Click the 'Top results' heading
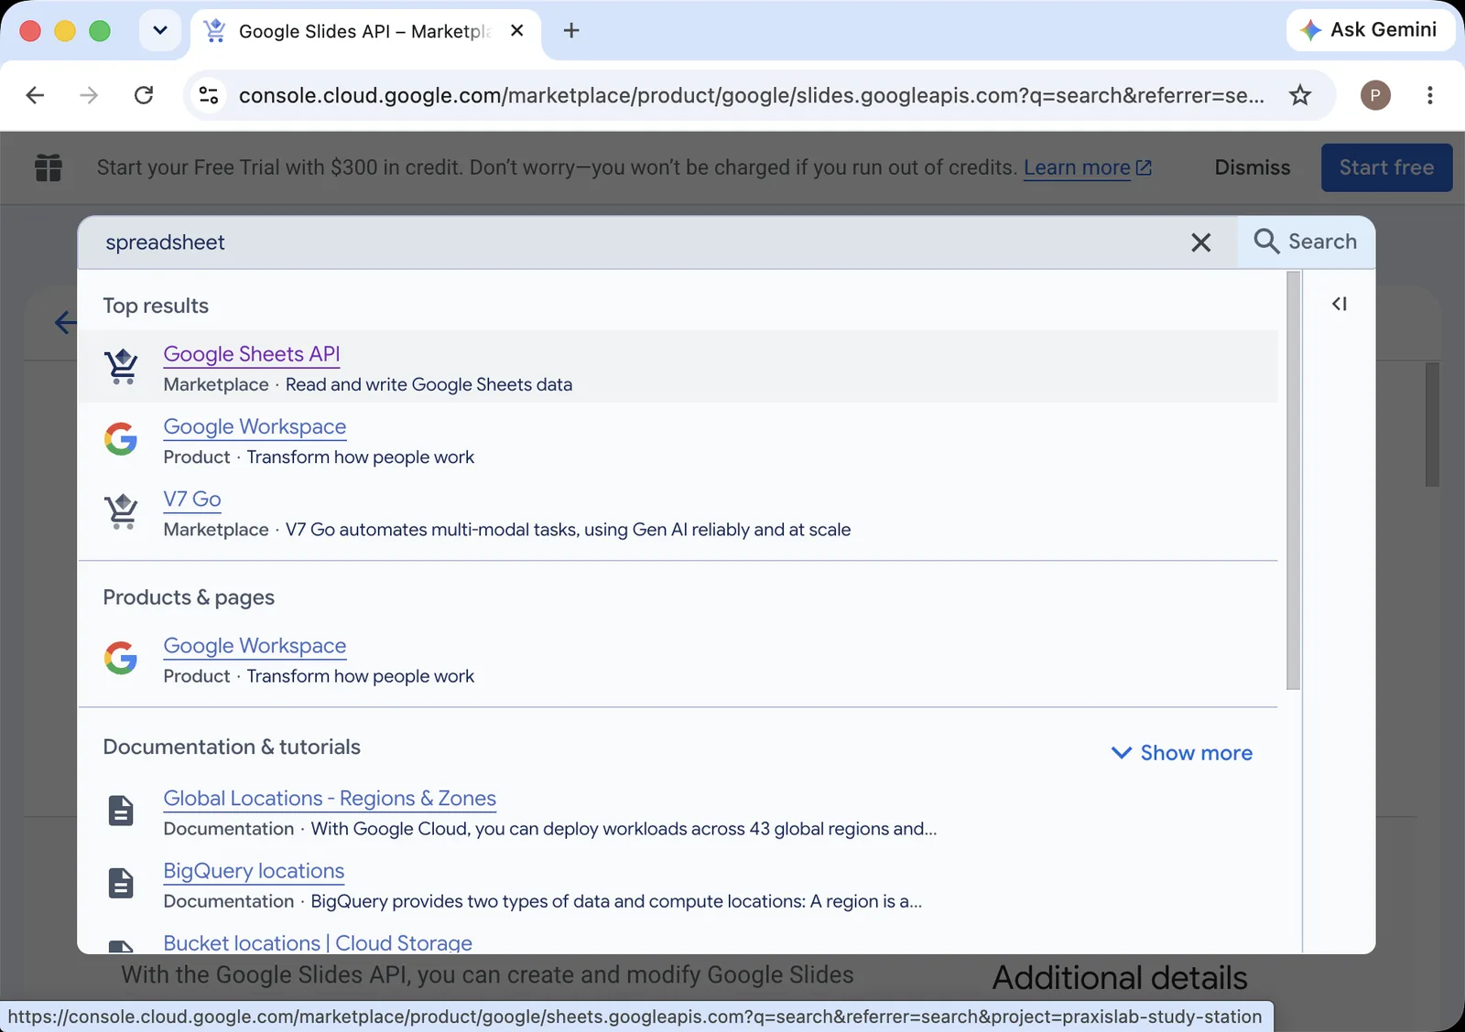 click(x=156, y=306)
